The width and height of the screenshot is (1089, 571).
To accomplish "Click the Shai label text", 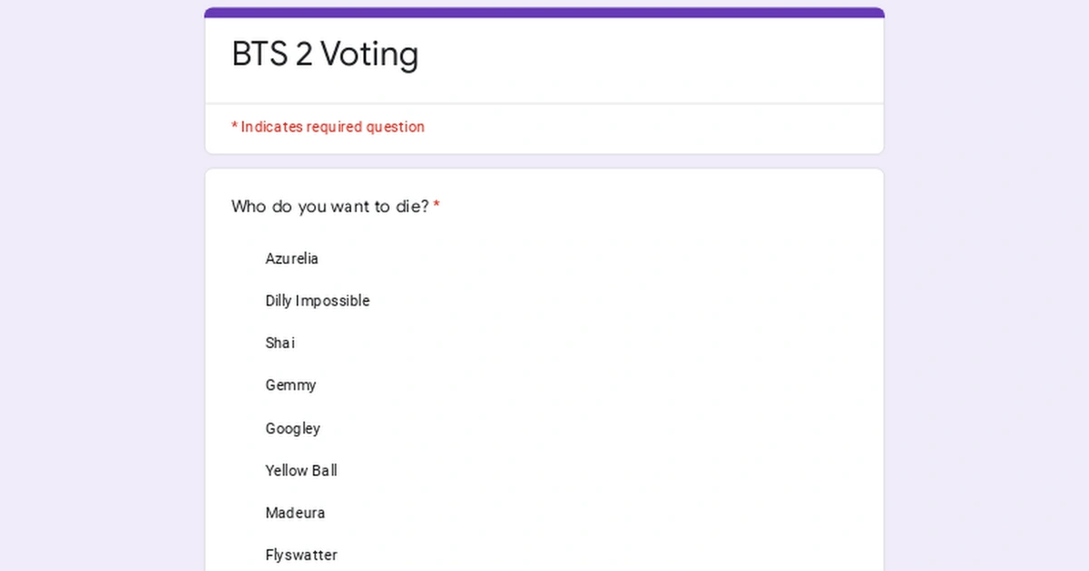I will tap(280, 344).
